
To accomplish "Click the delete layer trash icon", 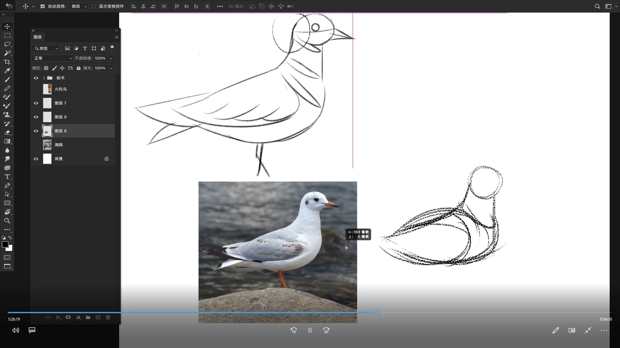I will point(108,317).
